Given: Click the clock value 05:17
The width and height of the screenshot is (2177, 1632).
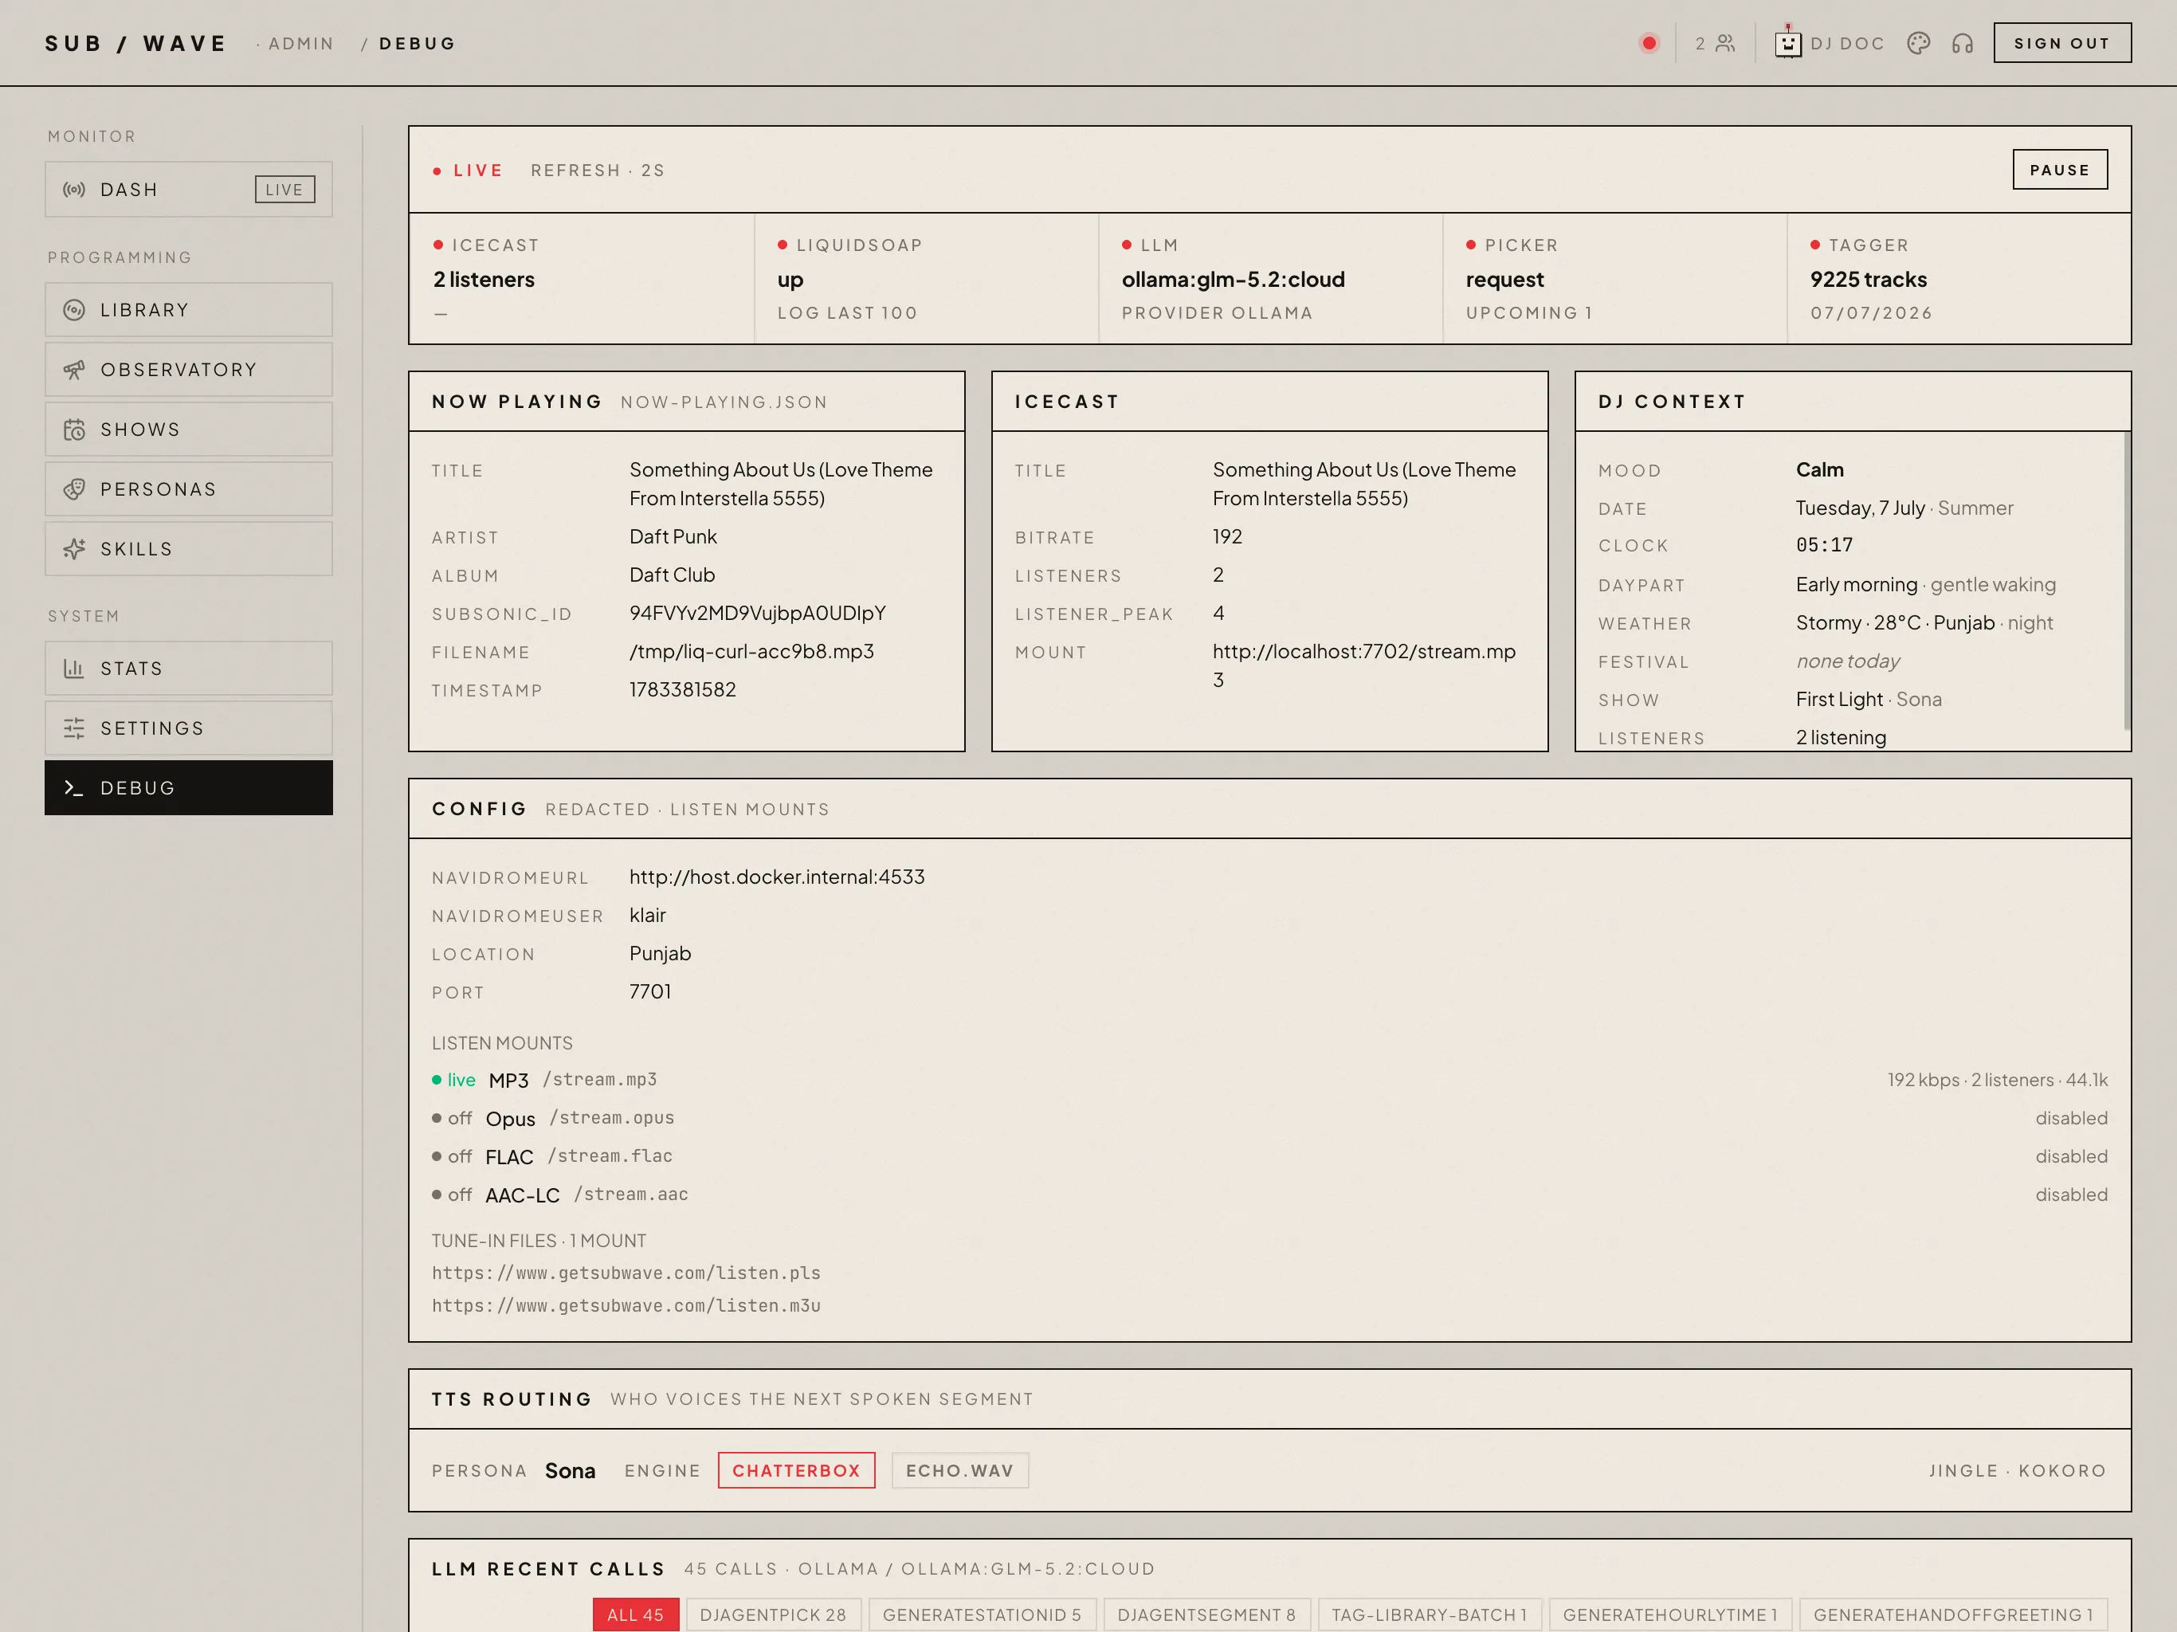Looking at the screenshot, I should (1825, 545).
